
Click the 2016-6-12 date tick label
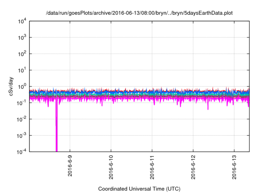coord(193,167)
